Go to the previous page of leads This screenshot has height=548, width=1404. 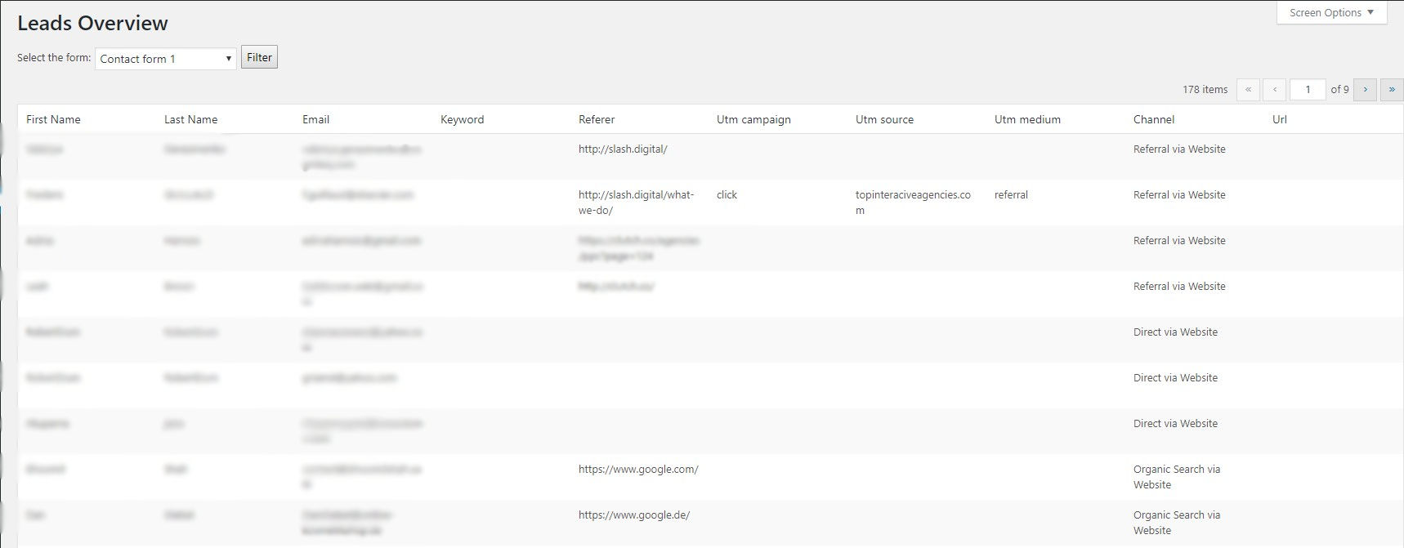point(1275,90)
